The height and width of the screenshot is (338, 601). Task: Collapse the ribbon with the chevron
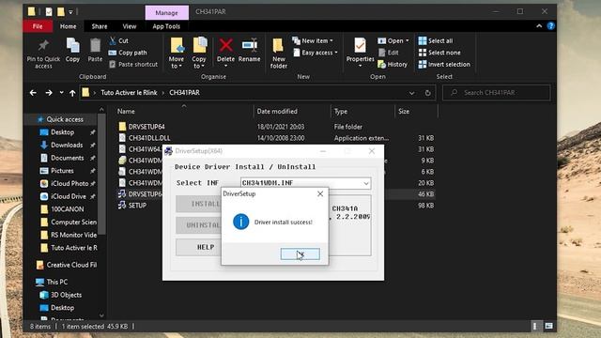click(x=539, y=26)
